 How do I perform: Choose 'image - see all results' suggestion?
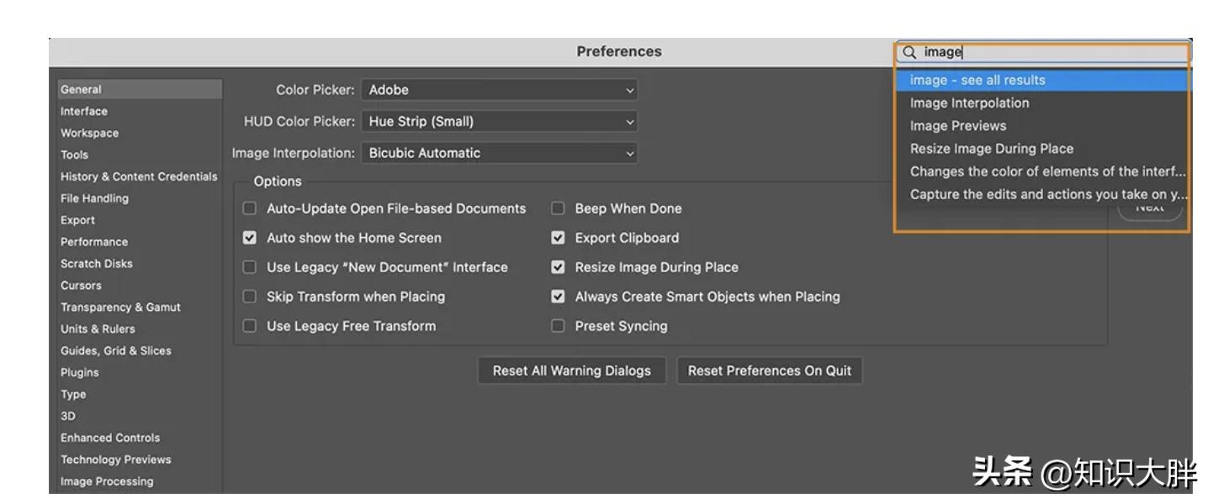[977, 81]
